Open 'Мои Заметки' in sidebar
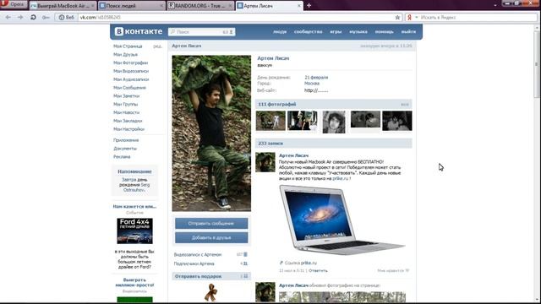This screenshot has height=304, width=541. (126, 95)
